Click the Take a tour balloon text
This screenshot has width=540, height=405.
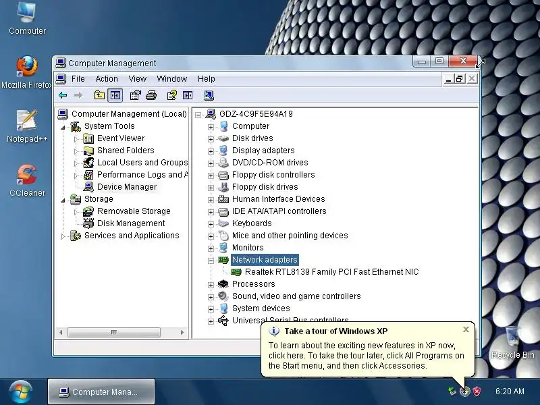[x=366, y=356]
